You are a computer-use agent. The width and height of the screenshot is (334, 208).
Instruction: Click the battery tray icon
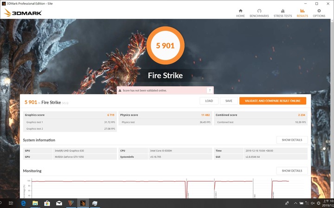pos(302,203)
